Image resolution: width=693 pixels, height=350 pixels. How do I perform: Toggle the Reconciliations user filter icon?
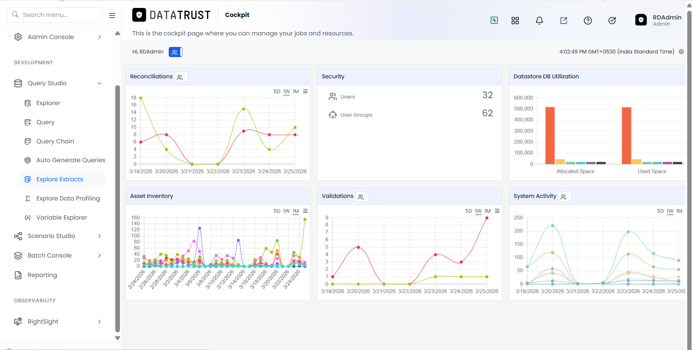pos(180,77)
